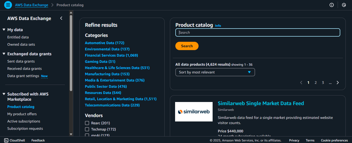Open Entitled data in sidebar
The width and height of the screenshot is (352, 143).
18,37
